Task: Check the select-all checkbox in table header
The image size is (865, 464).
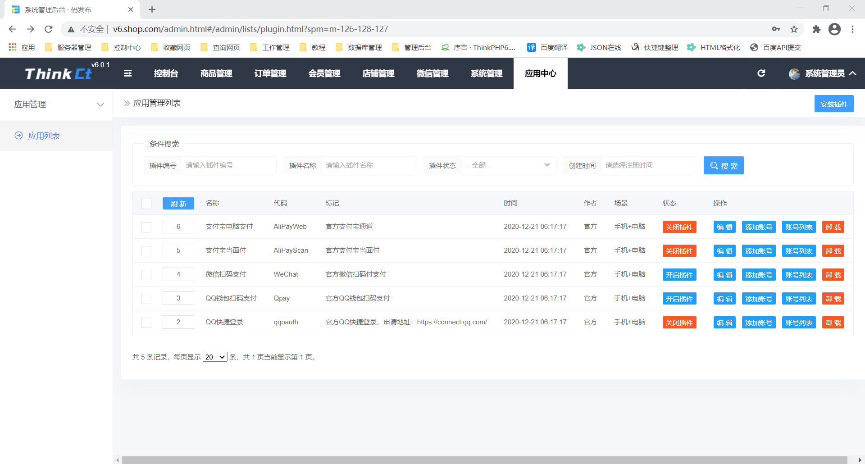Action: click(x=146, y=204)
